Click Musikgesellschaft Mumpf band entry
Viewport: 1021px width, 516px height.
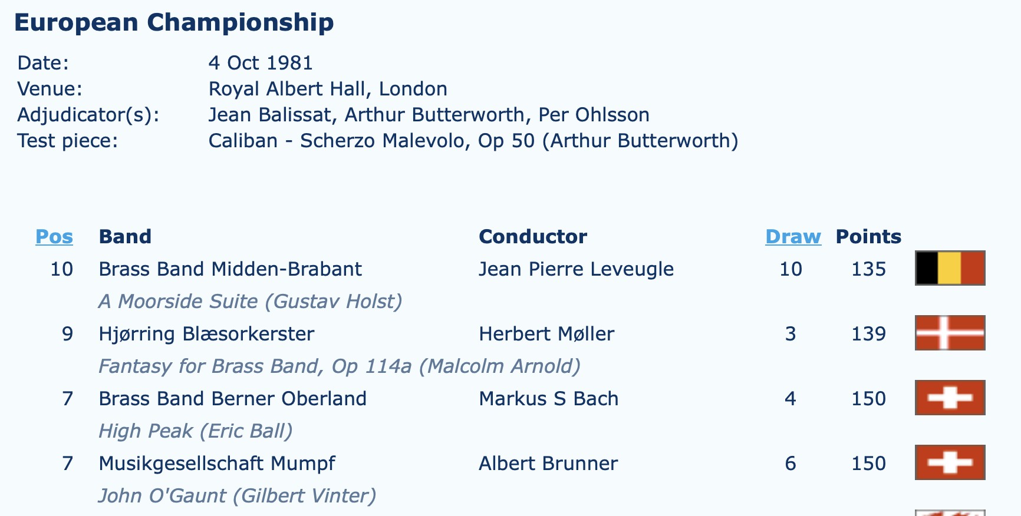[x=217, y=464]
